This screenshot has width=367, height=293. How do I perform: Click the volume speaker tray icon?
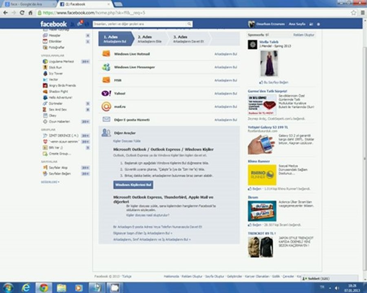(337, 288)
